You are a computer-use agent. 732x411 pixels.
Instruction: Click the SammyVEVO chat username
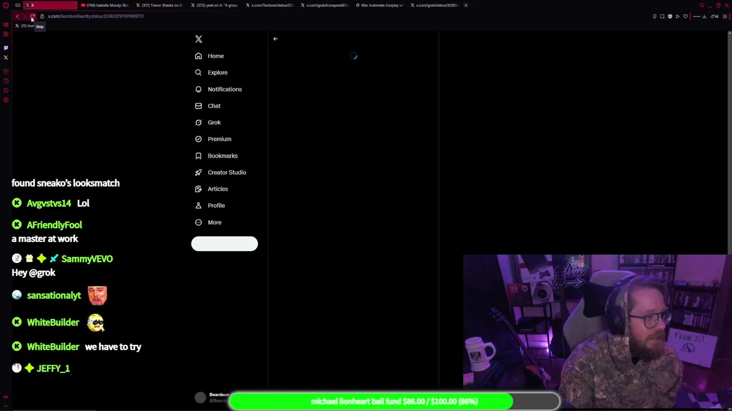coord(87,259)
